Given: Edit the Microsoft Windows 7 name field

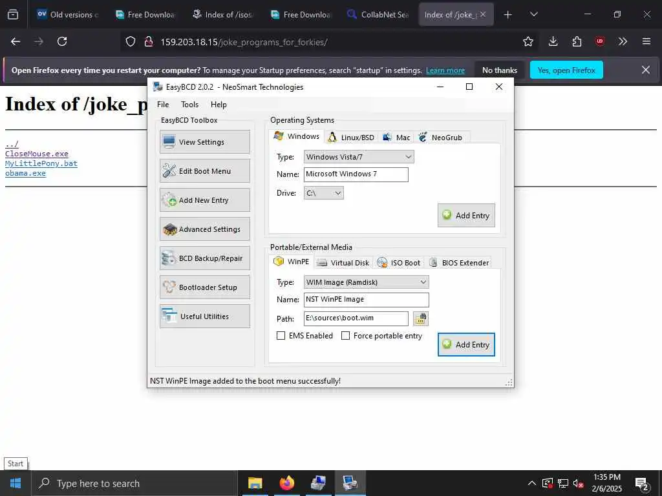Looking at the screenshot, I should coord(356,174).
